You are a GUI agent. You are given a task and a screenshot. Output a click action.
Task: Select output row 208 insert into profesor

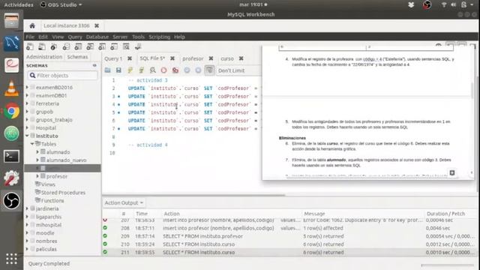coord(289,228)
